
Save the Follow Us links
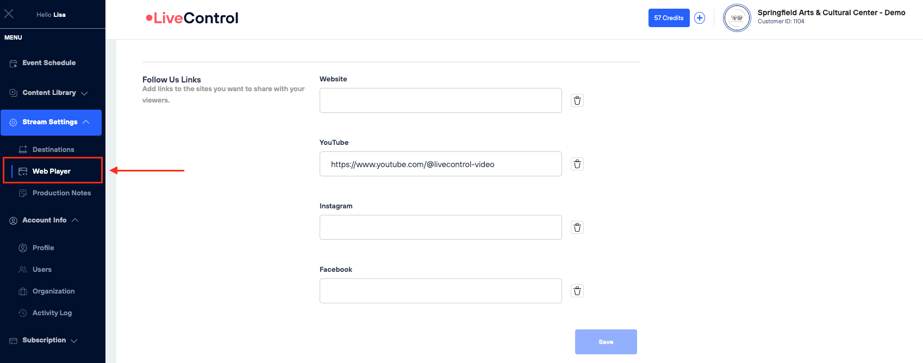tap(606, 342)
